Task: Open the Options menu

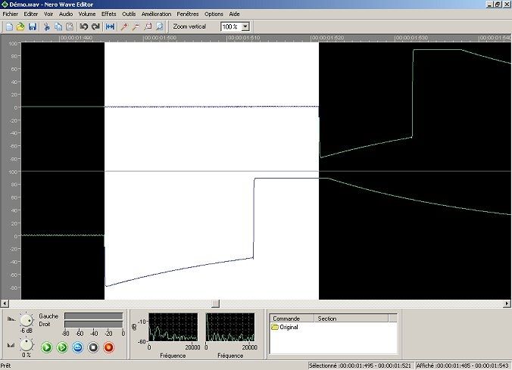Action: 214,14
